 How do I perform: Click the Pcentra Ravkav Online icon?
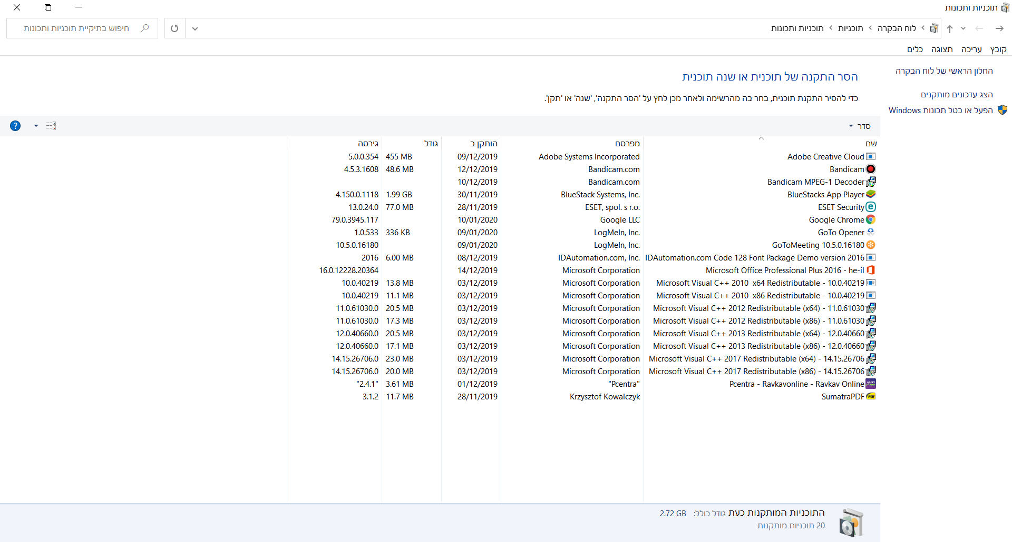(x=871, y=384)
